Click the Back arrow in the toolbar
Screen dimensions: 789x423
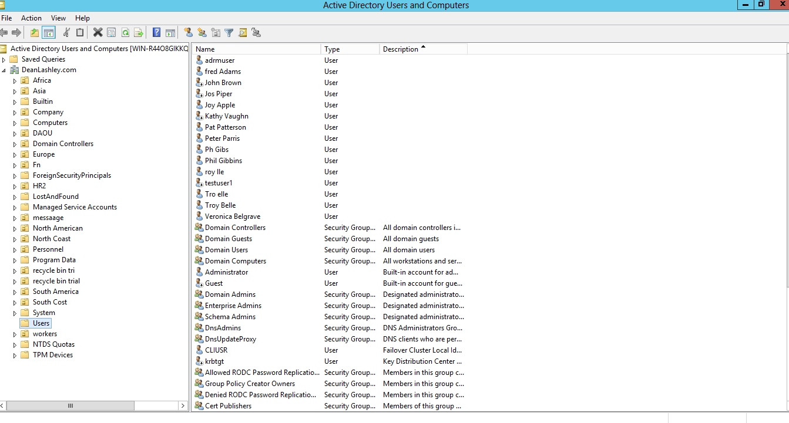click(4, 33)
